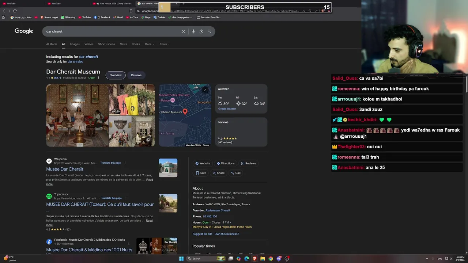Open the Facebook result's three-dot options
The image size is (468, 263).
(x=129, y=244)
